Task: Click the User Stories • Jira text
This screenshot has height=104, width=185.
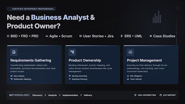Action: [x=98, y=36]
